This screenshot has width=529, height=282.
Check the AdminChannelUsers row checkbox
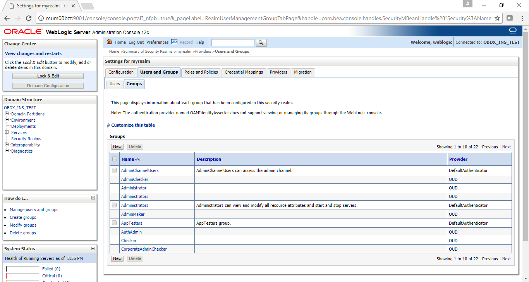[114, 170]
